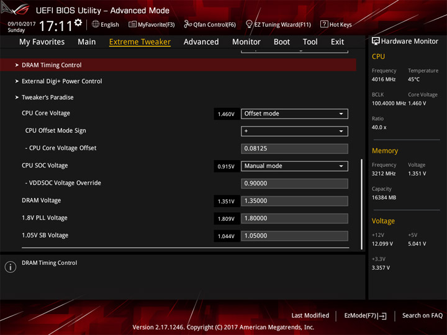Click the CPU Core Voltage label
447x335 pixels.
tap(46, 113)
